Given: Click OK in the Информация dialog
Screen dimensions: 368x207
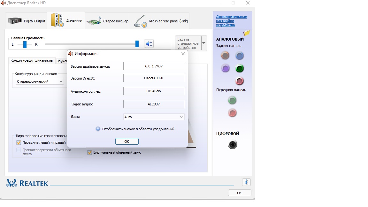Looking at the screenshot, I should tap(127, 142).
